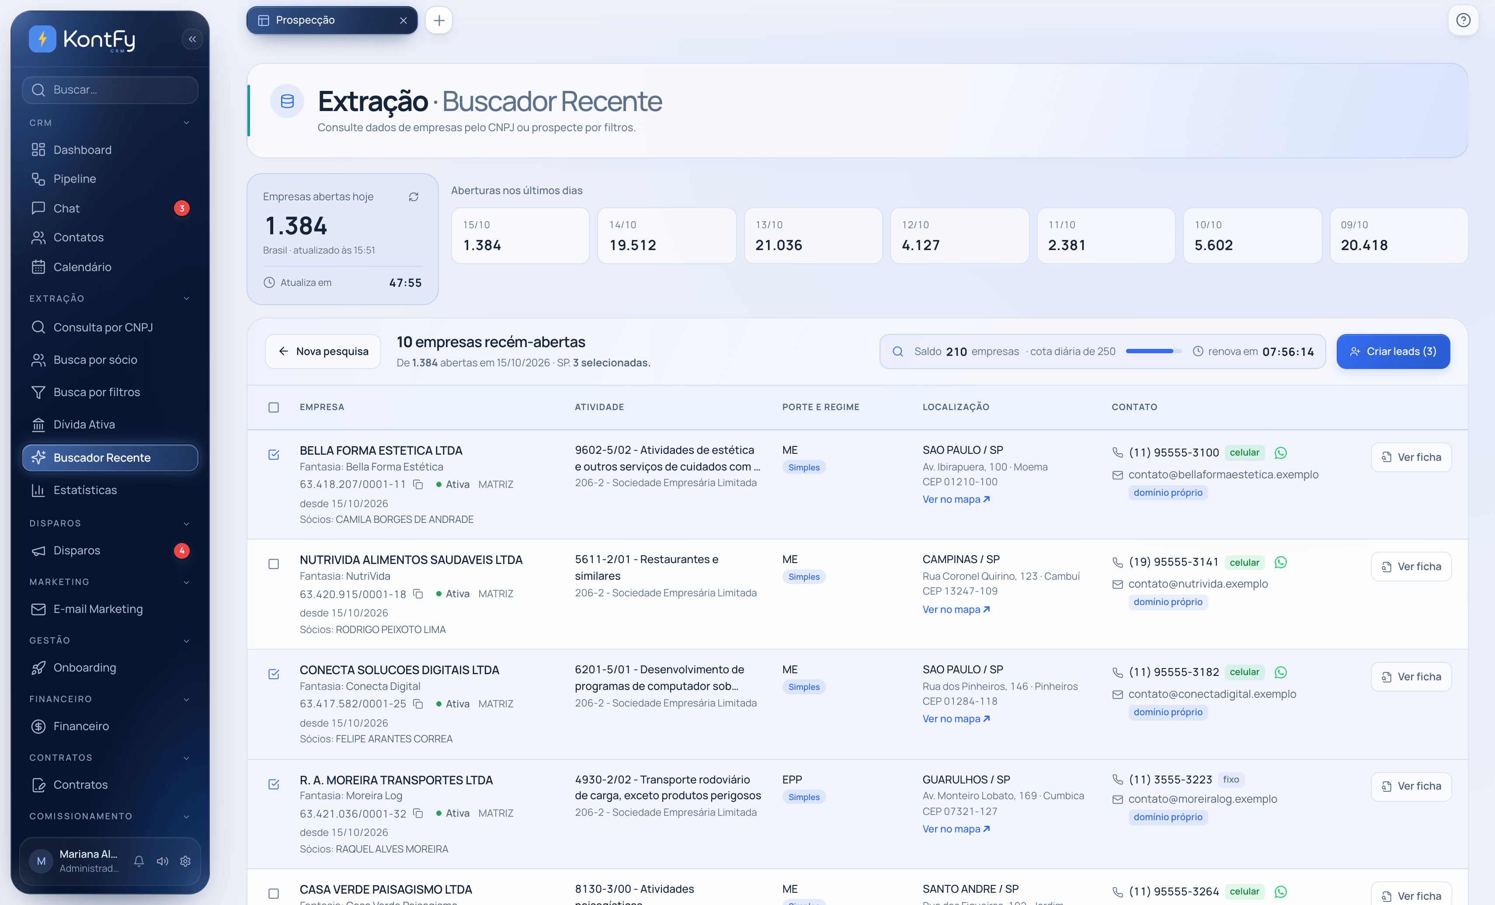Check NUTRIVIDA ALIMENTOS SAUDAVEIS LTDA row
The width and height of the screenshot is (1495, 905).
tap(274, 564)
